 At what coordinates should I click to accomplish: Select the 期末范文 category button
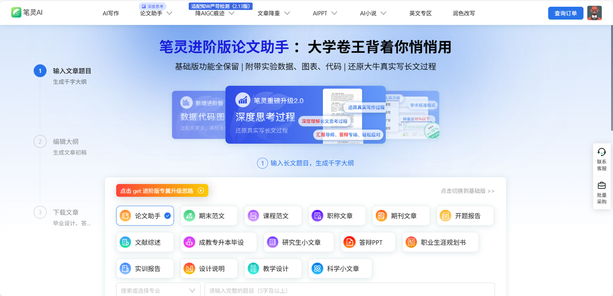209,216
